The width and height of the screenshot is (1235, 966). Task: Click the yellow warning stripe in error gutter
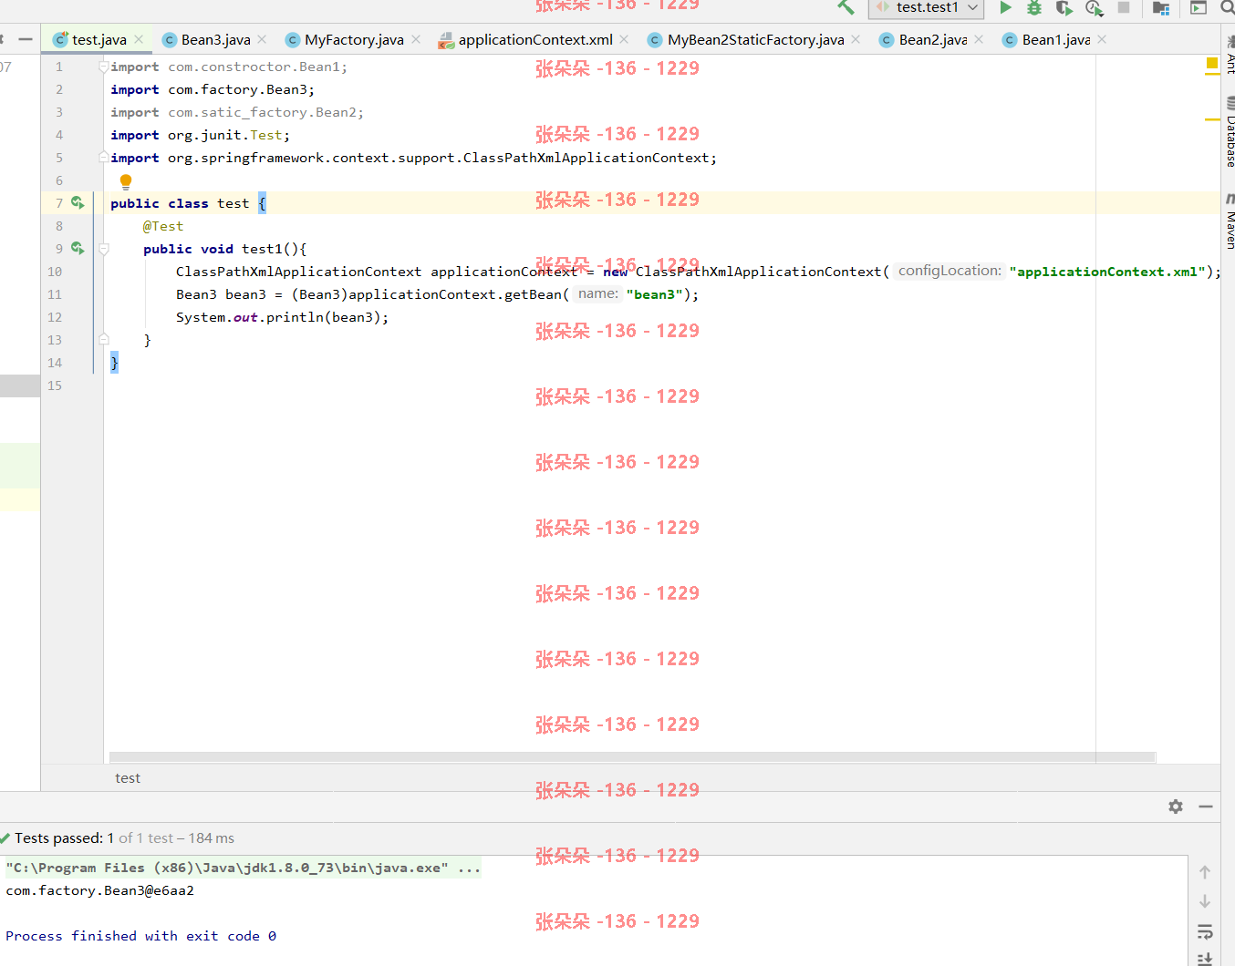click(x=1212, y=119)
